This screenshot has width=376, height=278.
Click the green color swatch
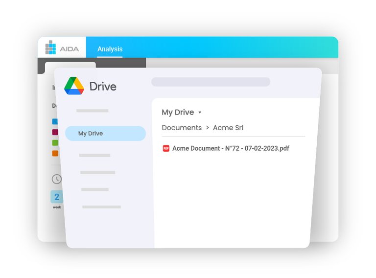(55, 143)
